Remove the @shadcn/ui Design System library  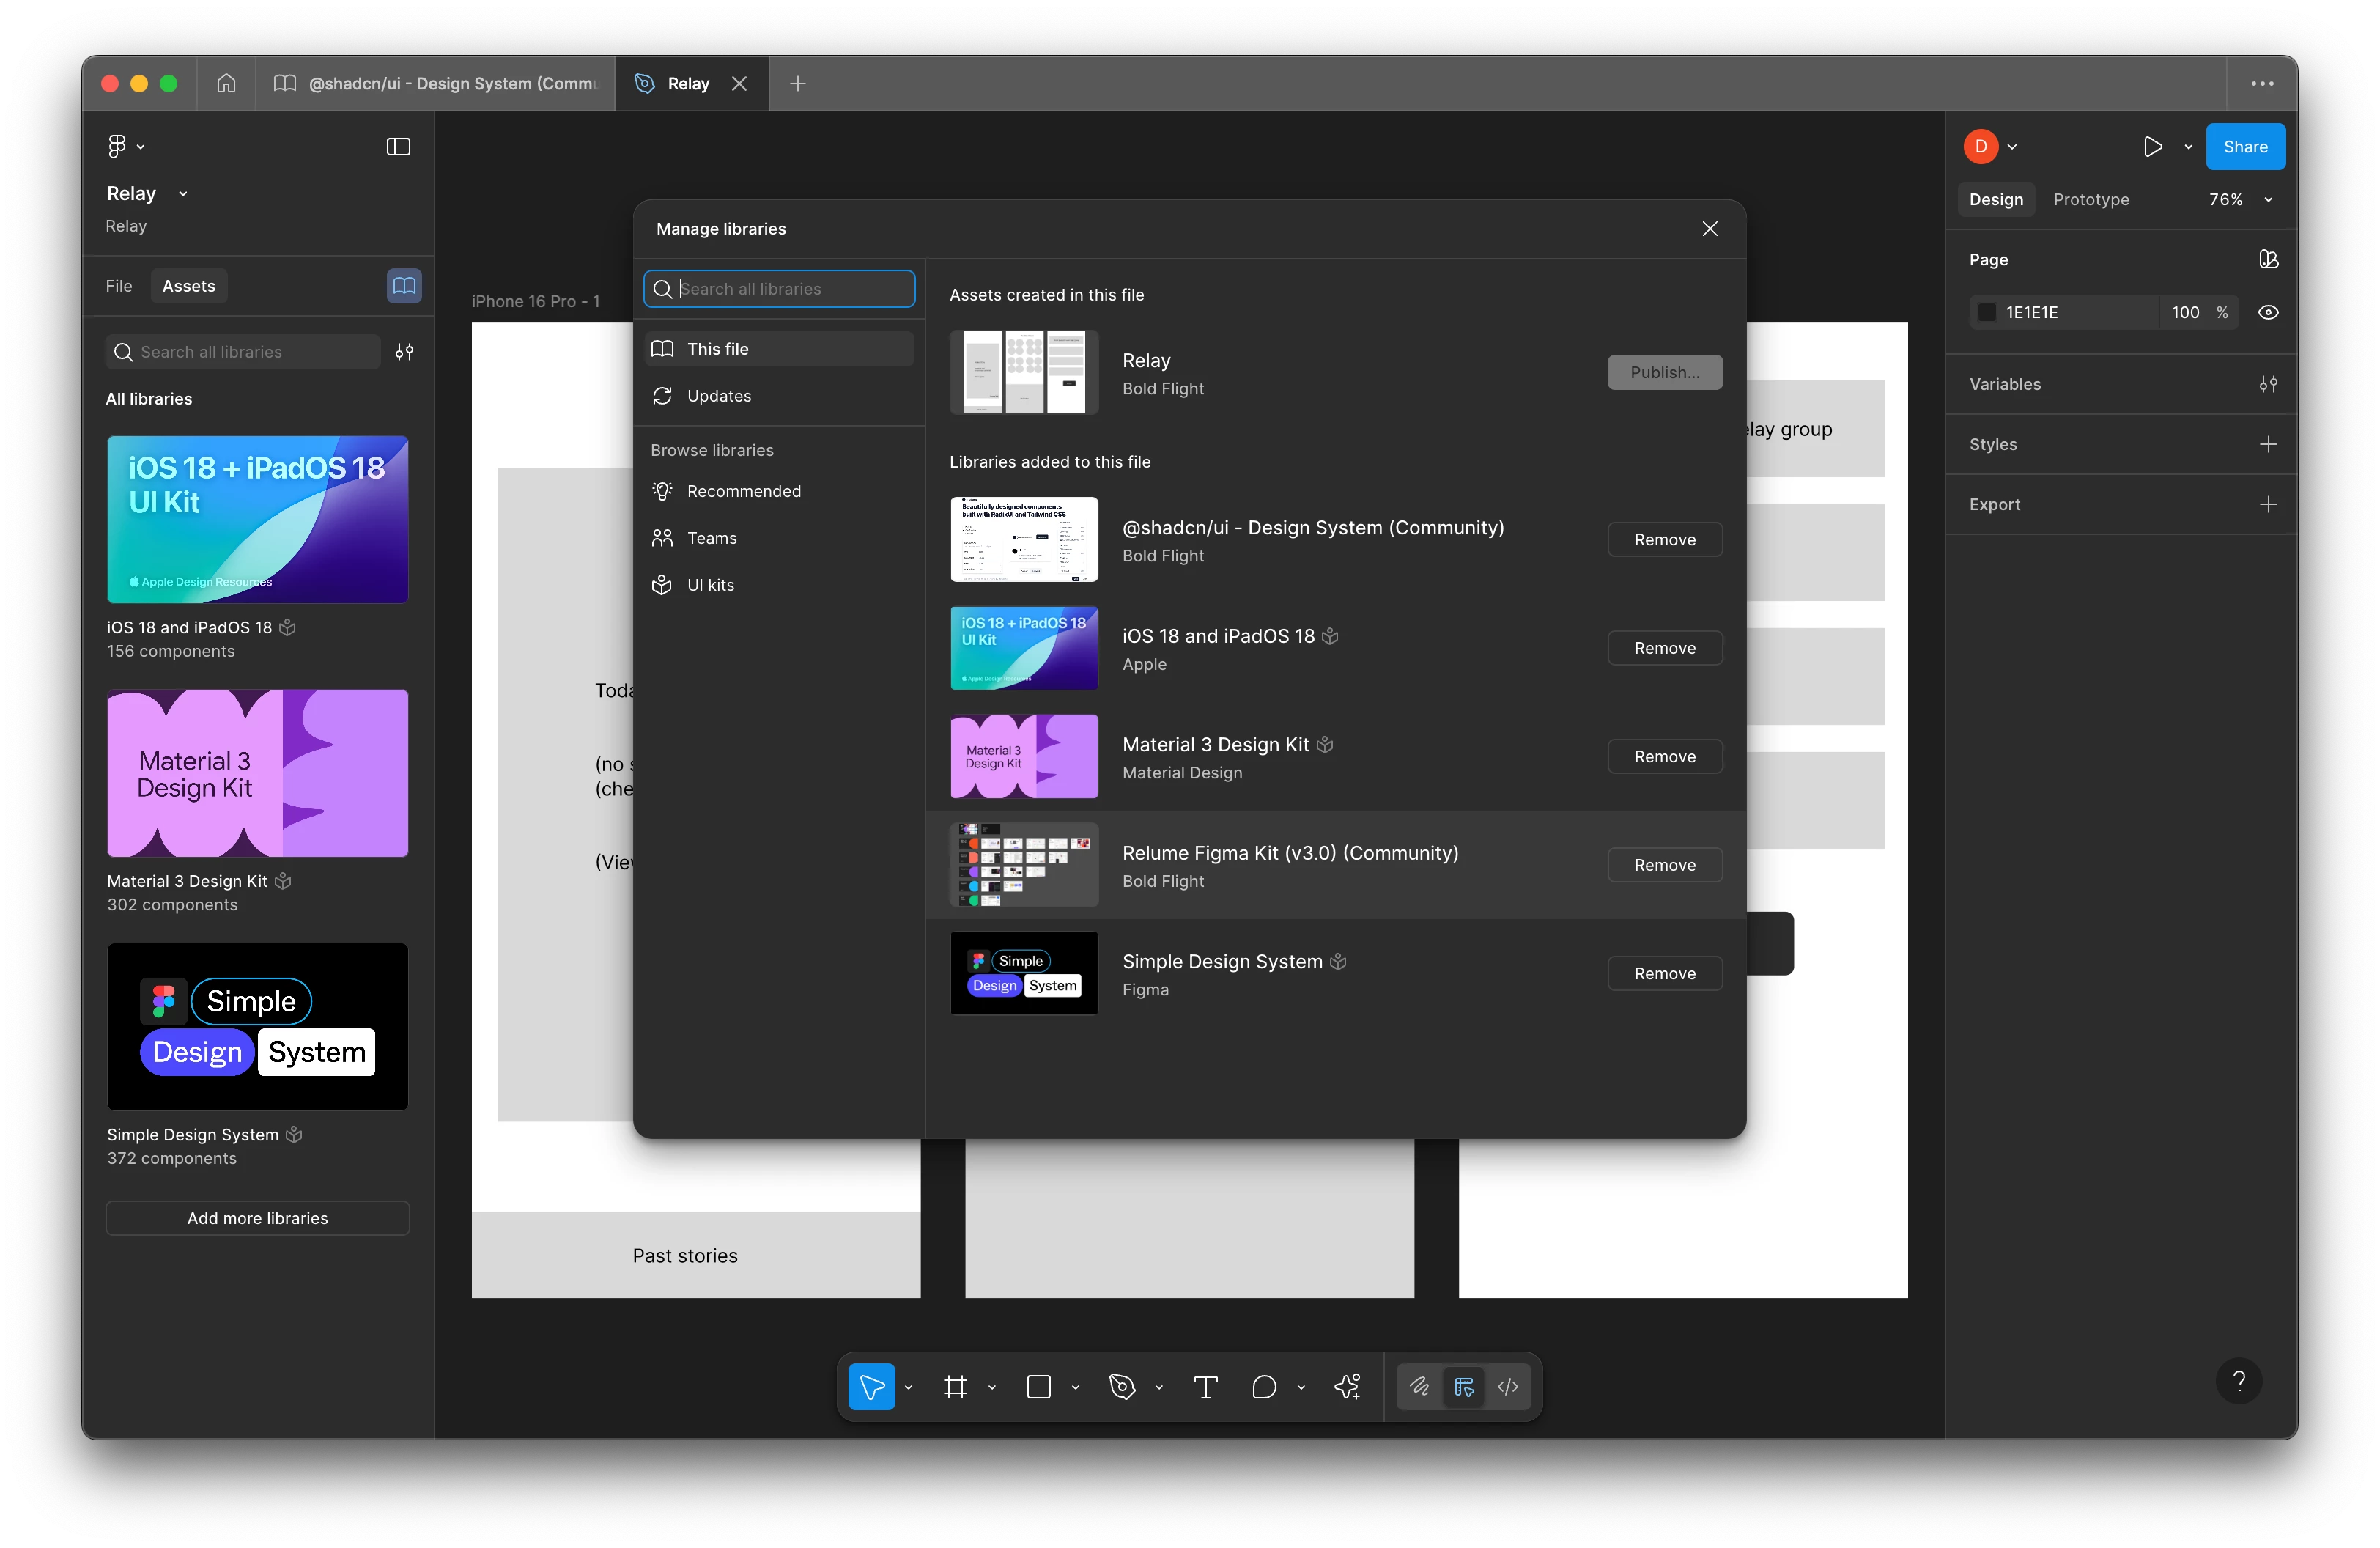(1664, 539)
